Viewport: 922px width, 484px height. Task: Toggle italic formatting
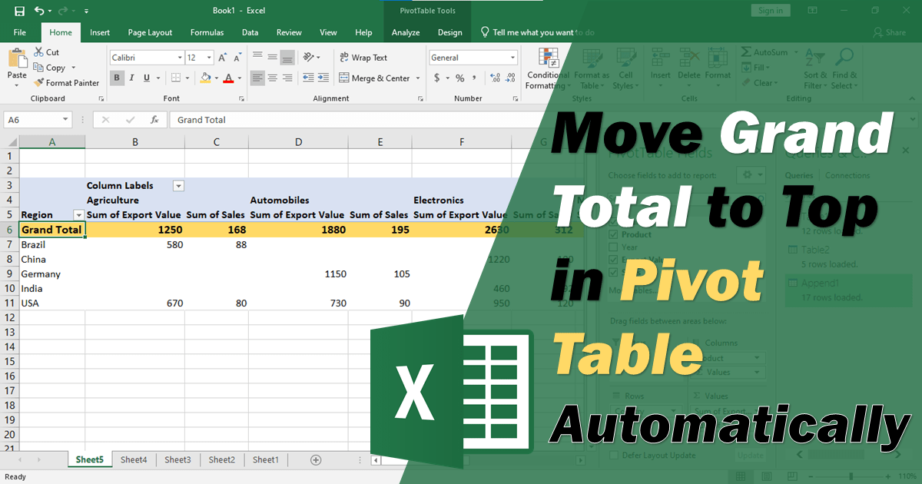(131, 78)
